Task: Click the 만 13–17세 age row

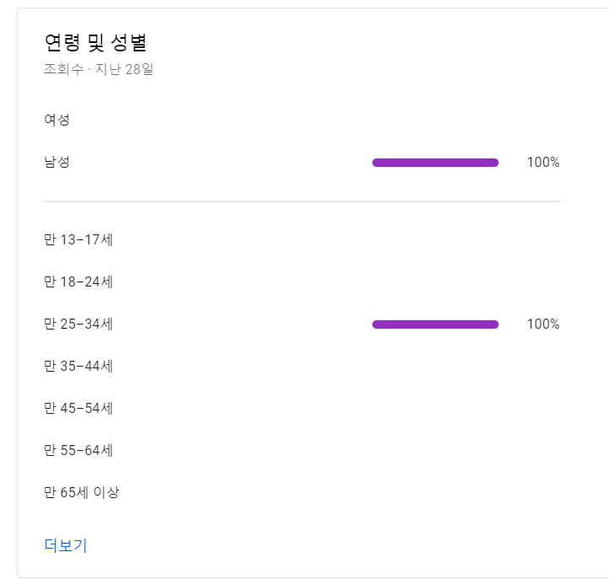Action: (x=302, y=239)
